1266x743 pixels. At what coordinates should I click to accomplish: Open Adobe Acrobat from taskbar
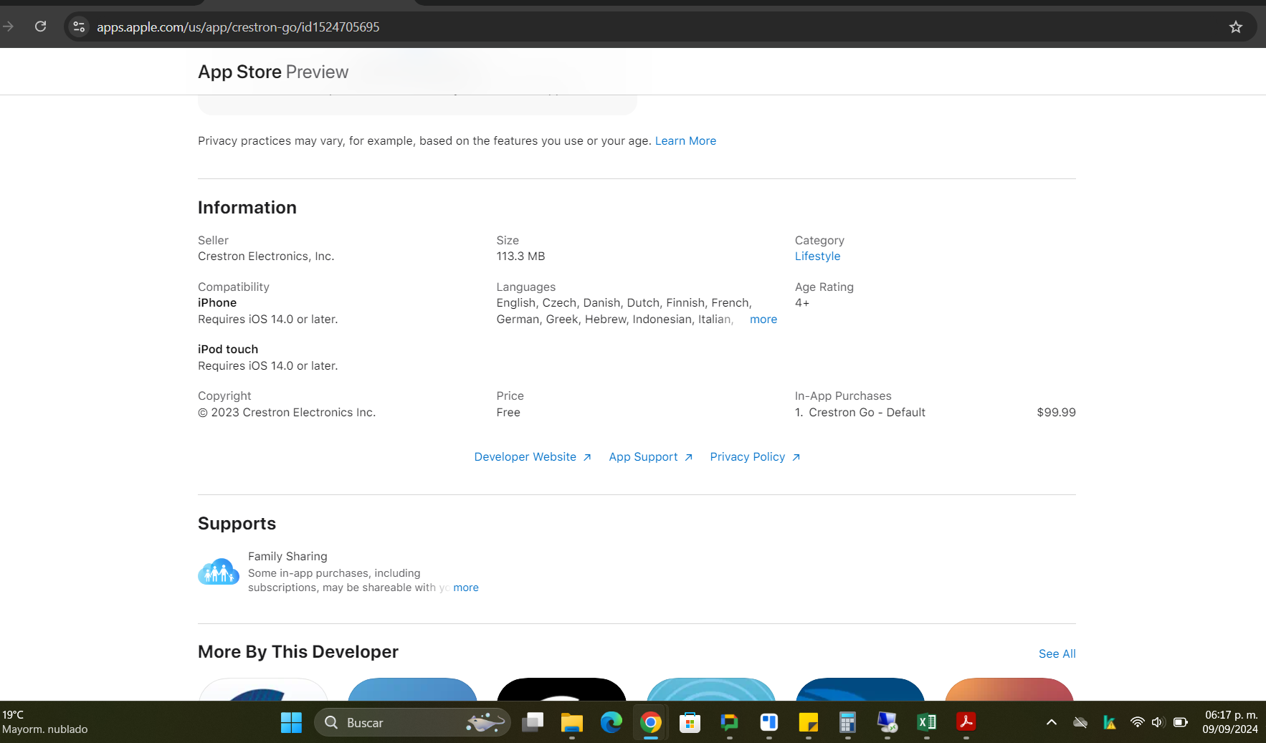pyautogui.click(x=966, y=722)
